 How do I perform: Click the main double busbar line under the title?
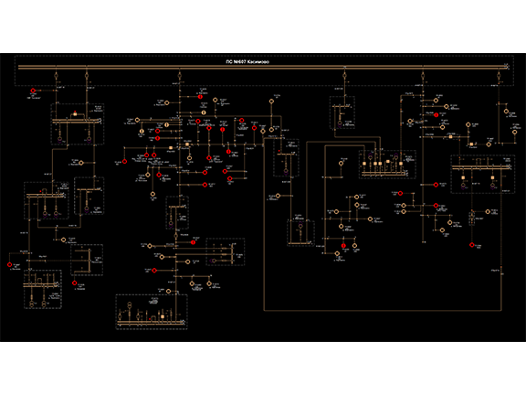(263, 68)
